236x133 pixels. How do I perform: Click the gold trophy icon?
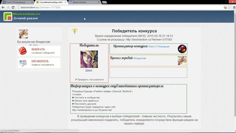[74, 31]
